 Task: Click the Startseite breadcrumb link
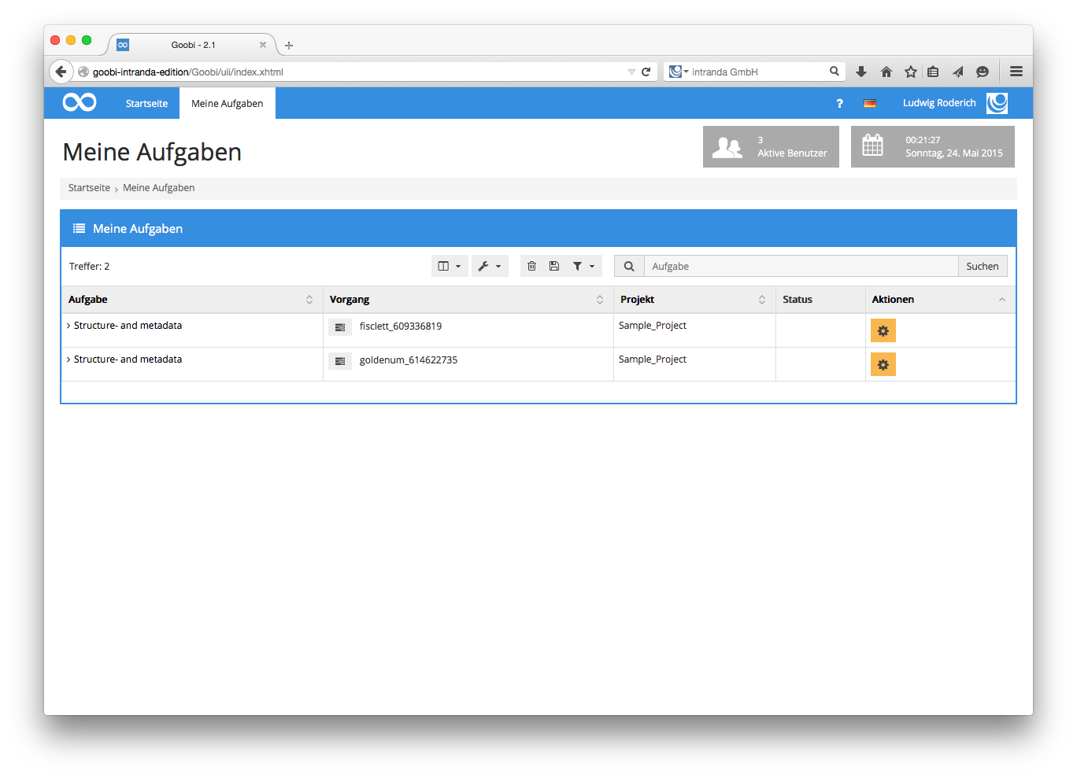pos(89,188)
